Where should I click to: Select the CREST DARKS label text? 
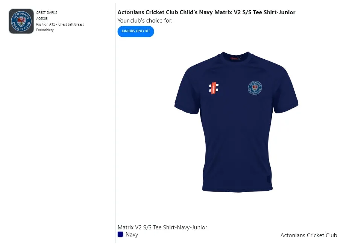pyautogui.click(x=47, y=13)
